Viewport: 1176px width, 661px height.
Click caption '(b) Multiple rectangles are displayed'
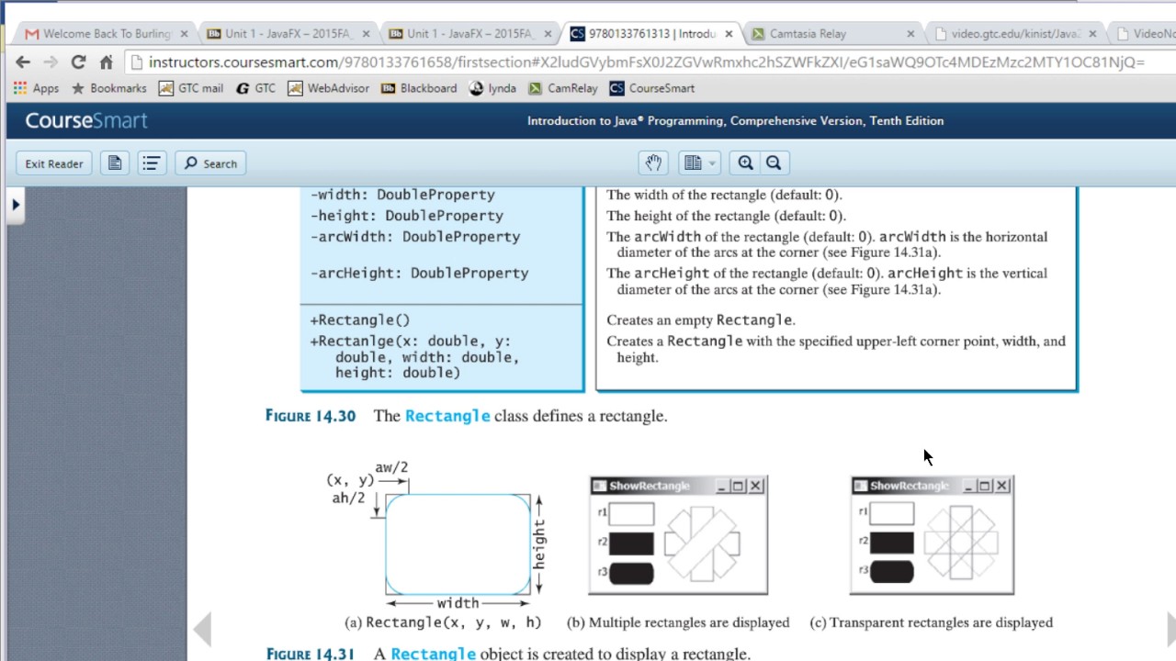click(x=678, y=622)
